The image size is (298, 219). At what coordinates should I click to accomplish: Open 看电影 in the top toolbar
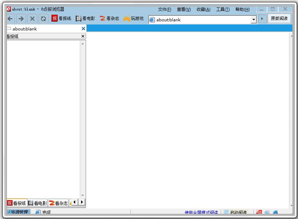85,19
